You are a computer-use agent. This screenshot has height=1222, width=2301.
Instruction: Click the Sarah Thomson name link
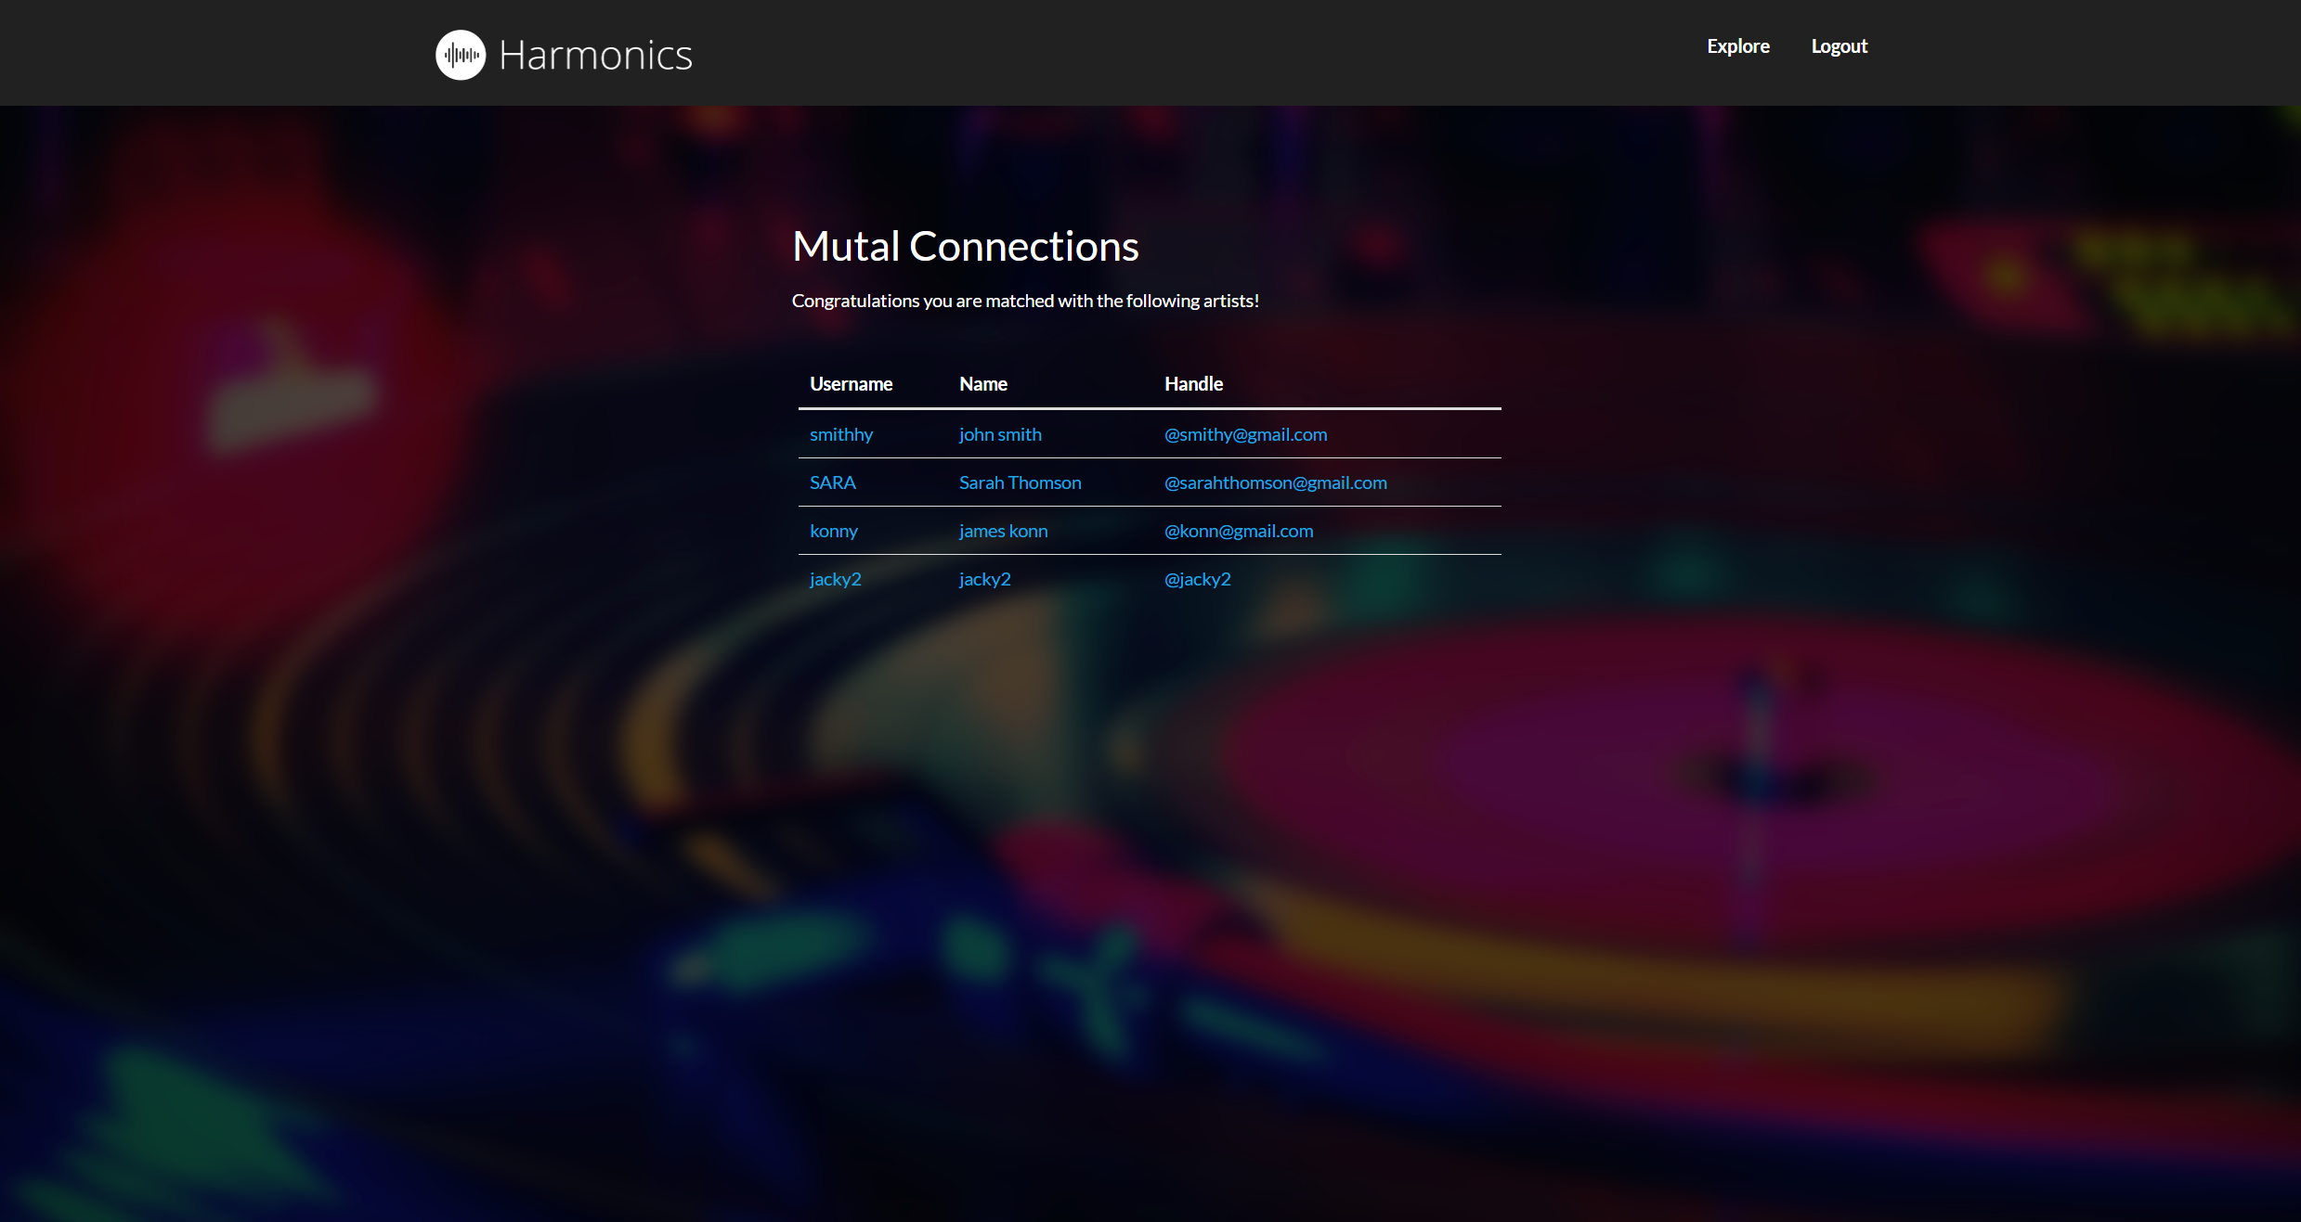(1020, 482)
